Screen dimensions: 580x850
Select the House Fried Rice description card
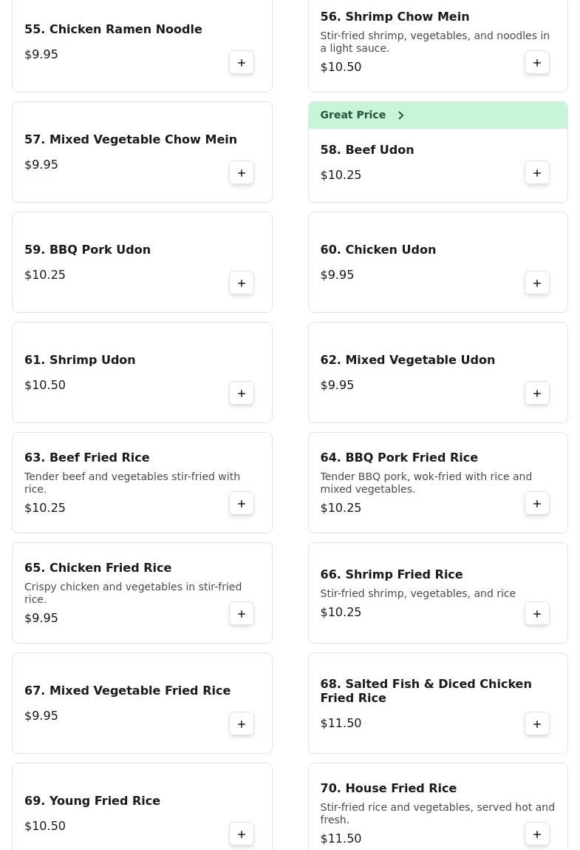(x=437, y=813)
